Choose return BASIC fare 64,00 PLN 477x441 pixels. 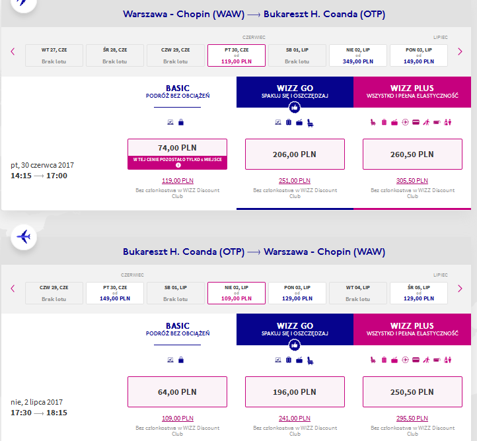(x=177, y=391)
